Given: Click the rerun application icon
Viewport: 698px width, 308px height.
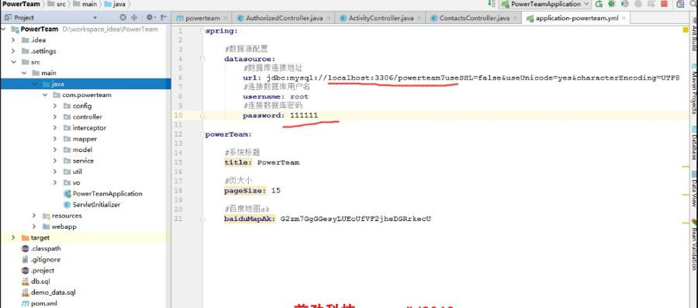Looking at the screenshot, I should point(600,4).
